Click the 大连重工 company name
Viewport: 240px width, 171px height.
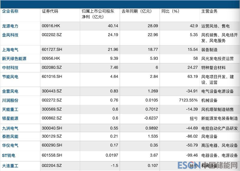[10, 165]
